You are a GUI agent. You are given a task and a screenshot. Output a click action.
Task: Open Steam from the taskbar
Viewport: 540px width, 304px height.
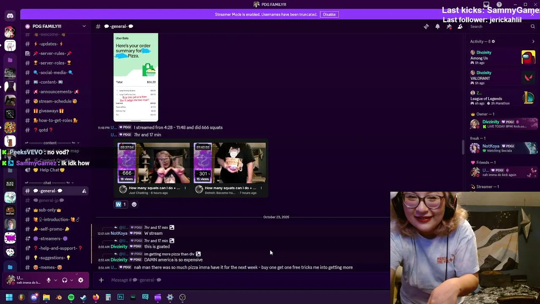coord(84,297)
